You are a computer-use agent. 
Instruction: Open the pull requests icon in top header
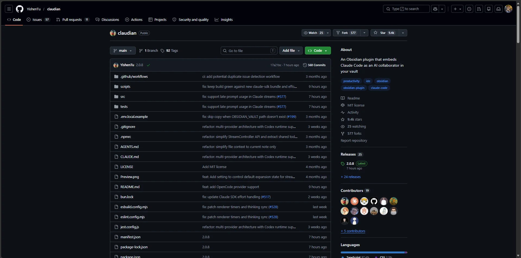coord(479,9)
